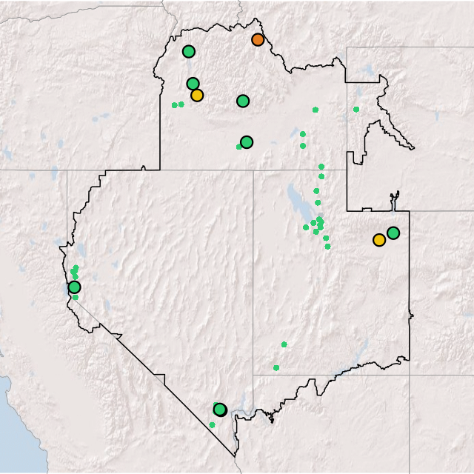Image resolution: width=474 pixels, height=474 pixels.
Task: Click small green dot just west of northeasternmost dot
Action: coord(316,110)
